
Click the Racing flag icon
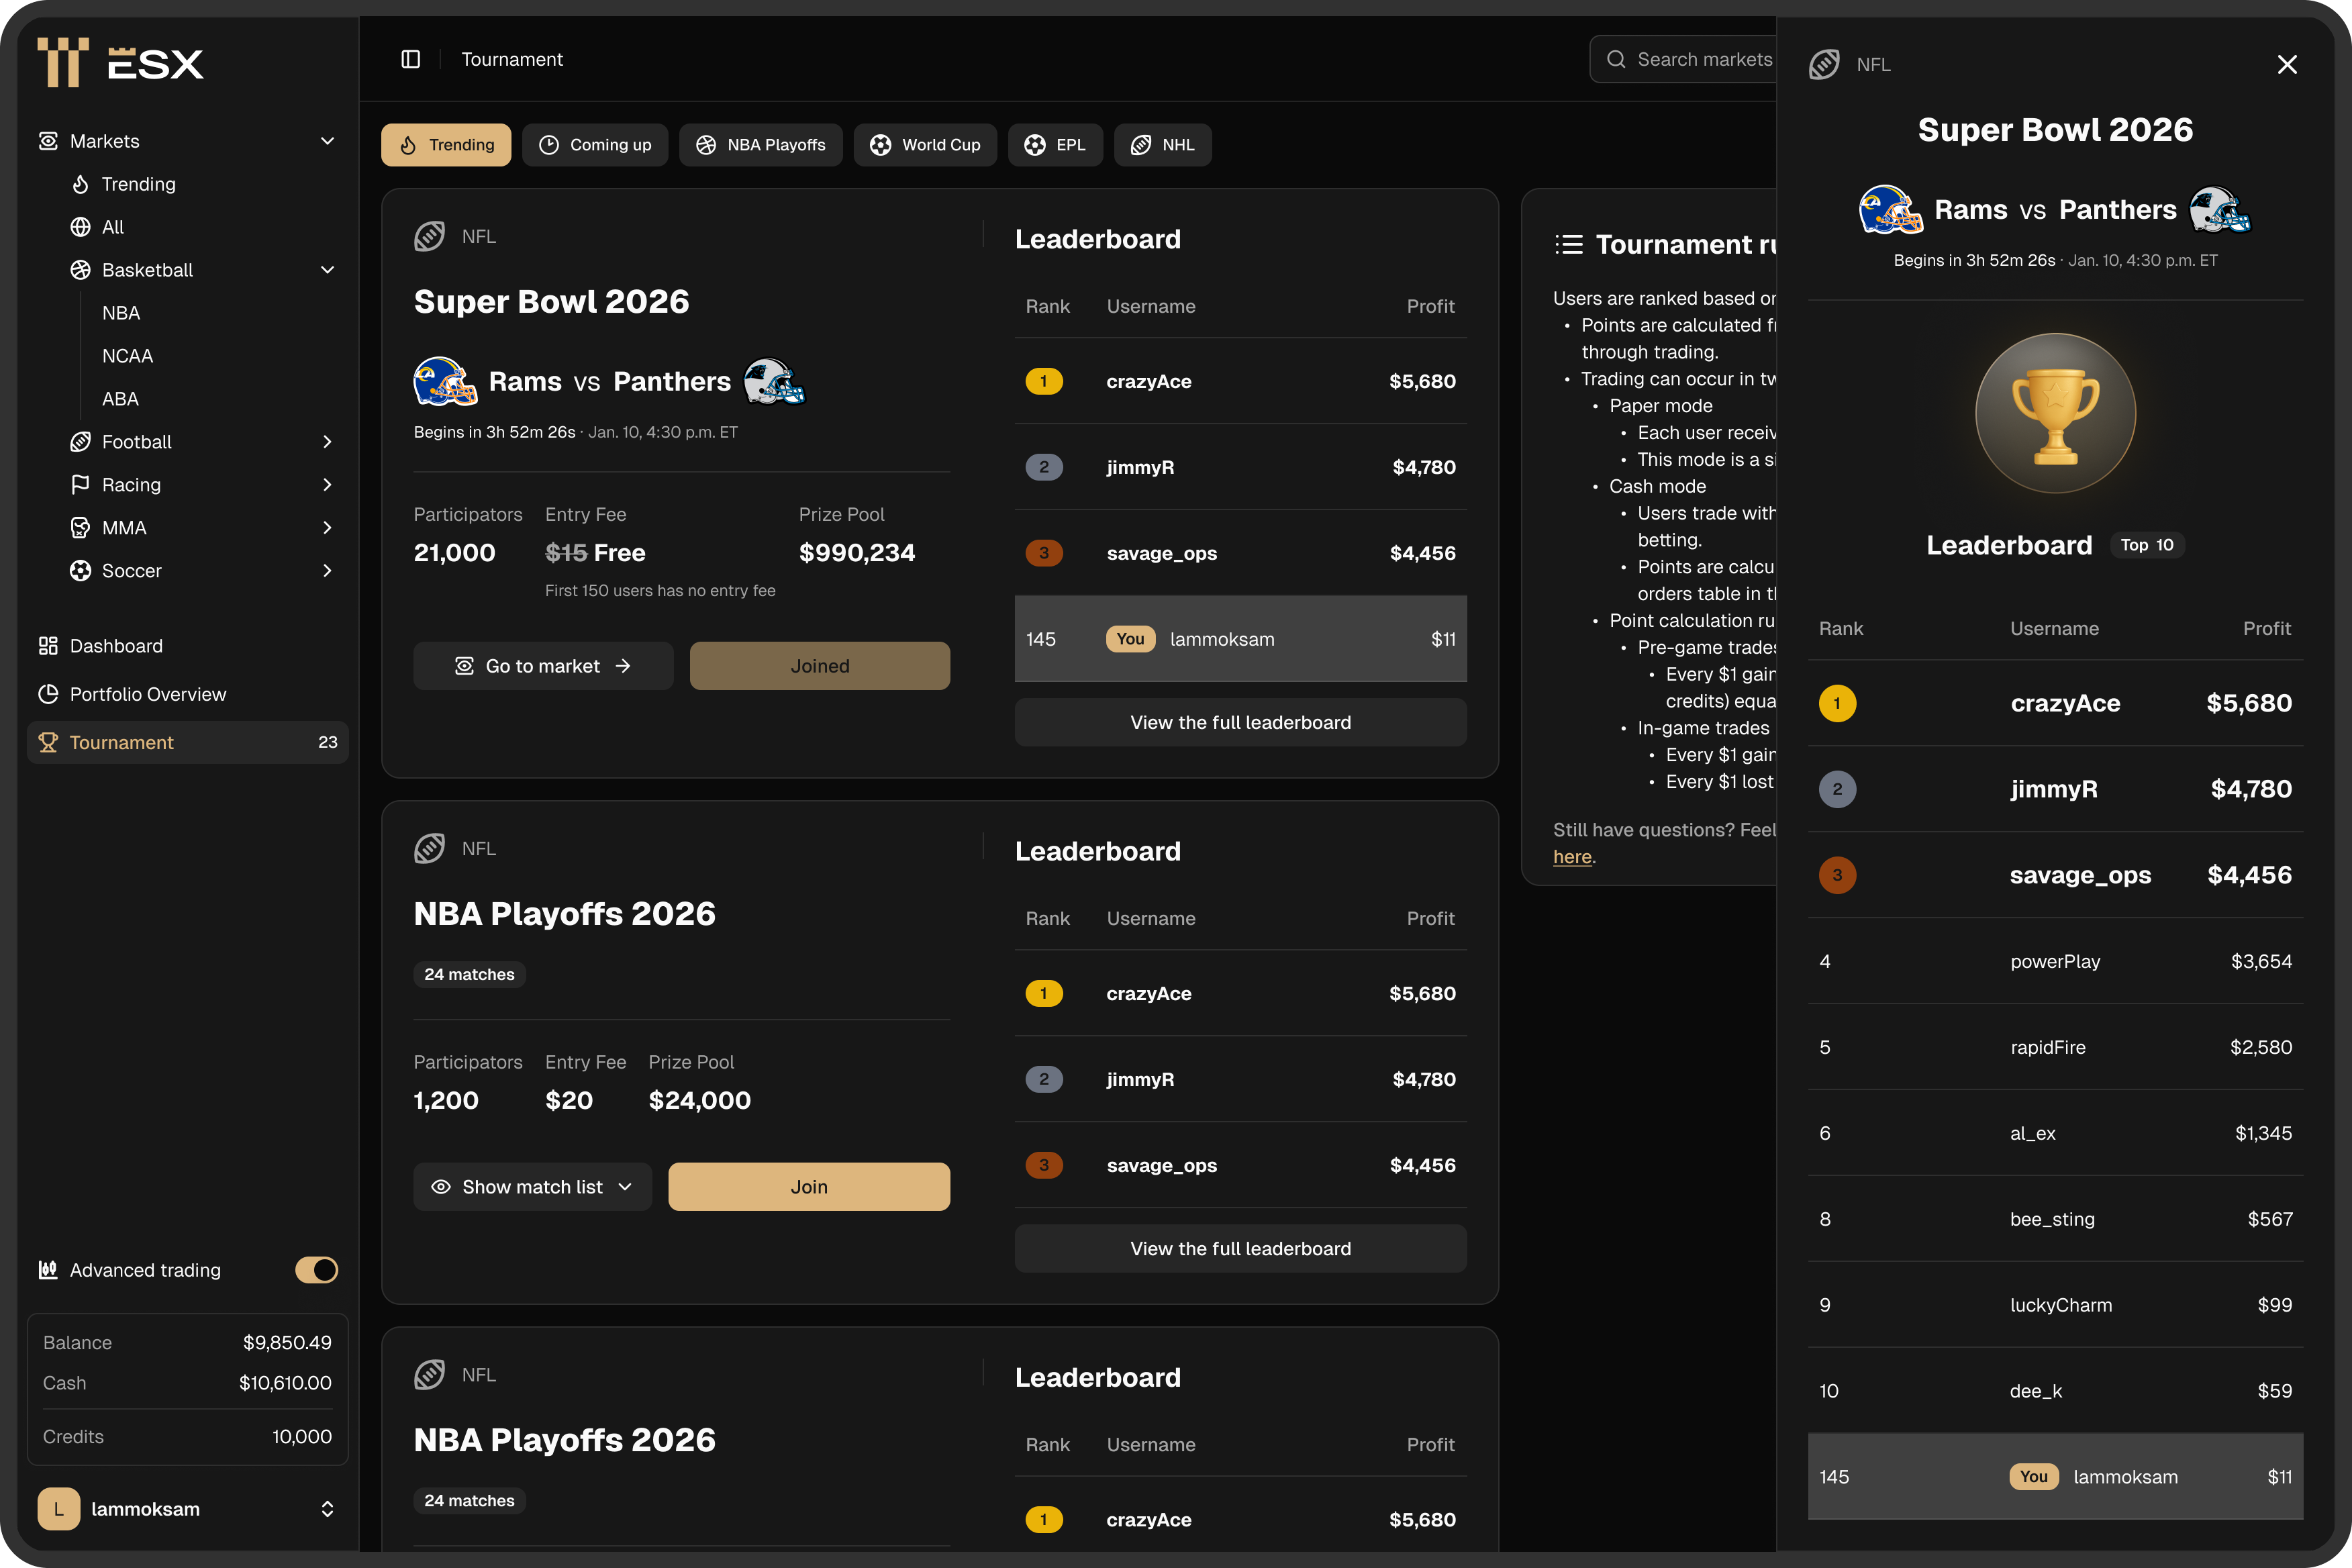pos(81,485)
